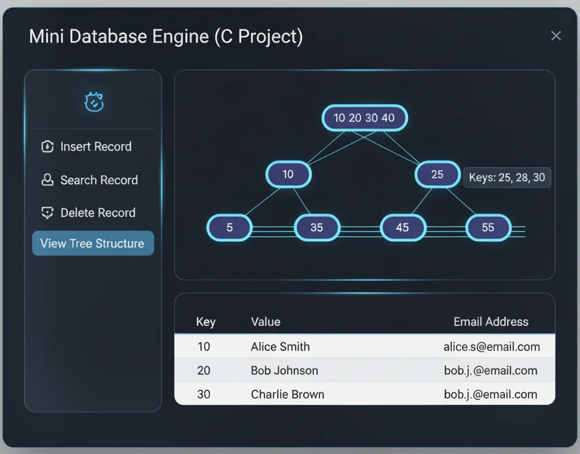The width and height of the screenshot is (580, 454).
Task: Click tree node labeled 25
Action: click(x=437, y=174)
